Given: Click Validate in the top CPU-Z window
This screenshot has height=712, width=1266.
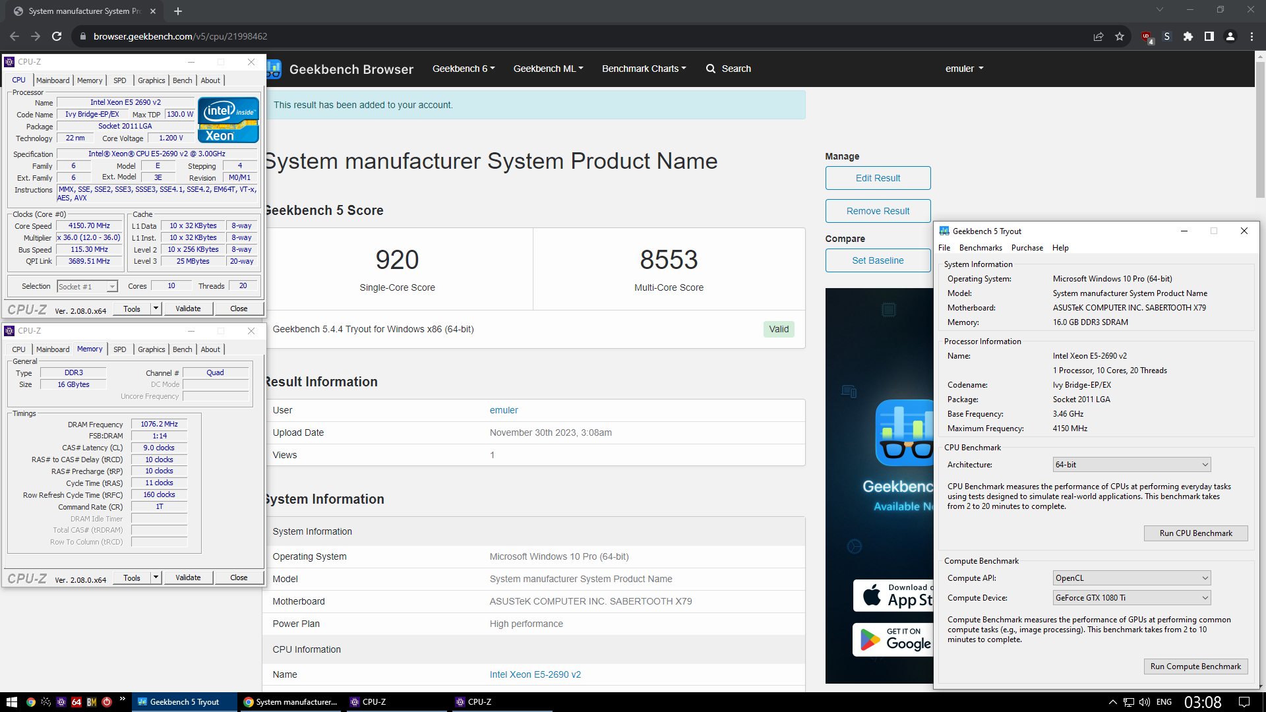Looking at the screenshot, I should pyautogui.click(x=188, y=309).
